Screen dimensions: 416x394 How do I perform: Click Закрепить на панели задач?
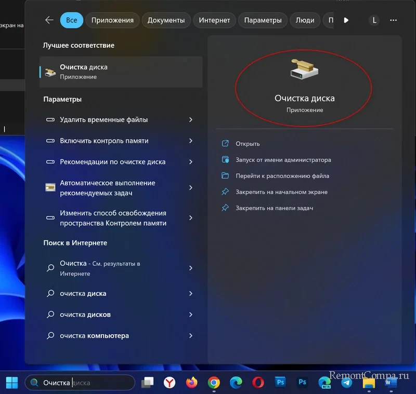[274, 208]
